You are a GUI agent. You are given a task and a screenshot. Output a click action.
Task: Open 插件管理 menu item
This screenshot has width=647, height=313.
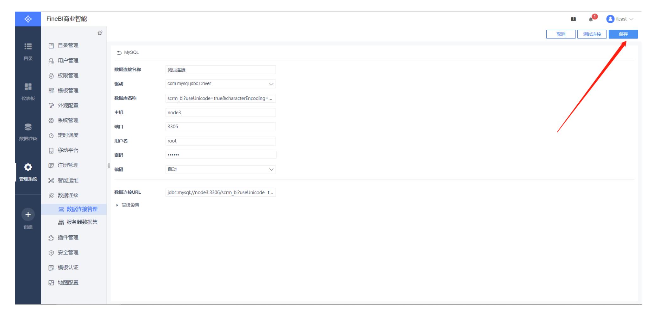(74, 238)
